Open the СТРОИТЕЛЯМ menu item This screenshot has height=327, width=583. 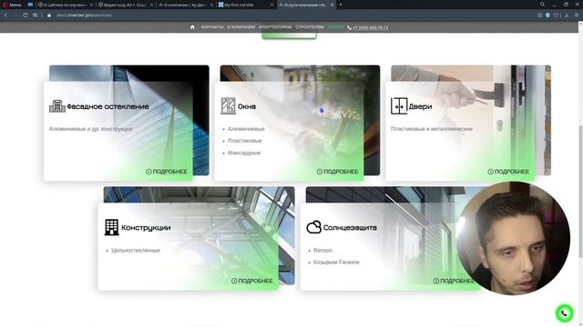click(310, 27)
